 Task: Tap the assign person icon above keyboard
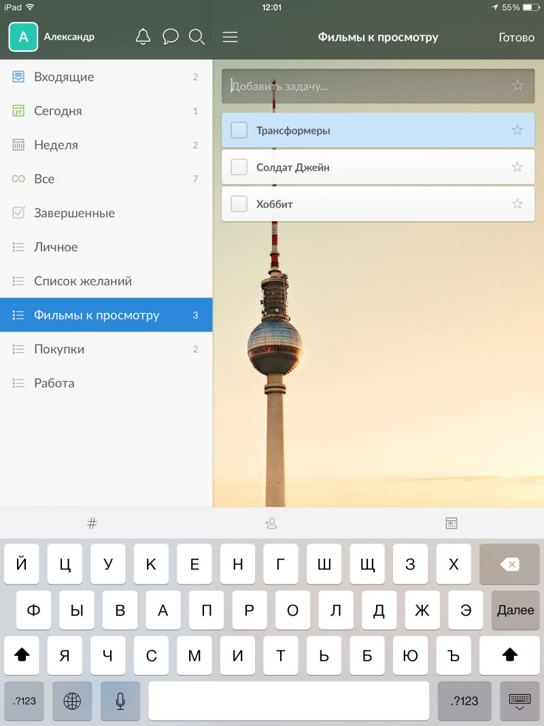271,523
